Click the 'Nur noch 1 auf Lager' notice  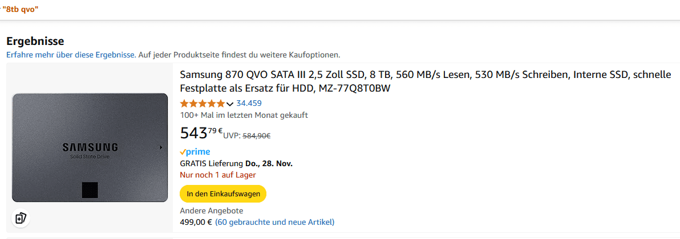click(x=218, y=175)
